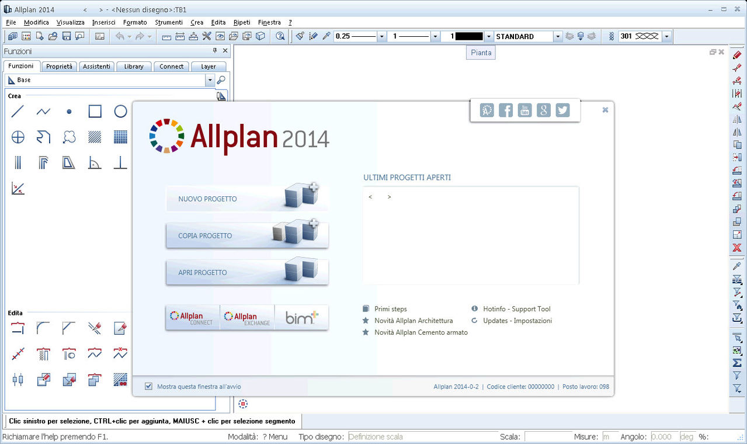Open YouTube link icon on welcome dialog

[x=524, y=110]
